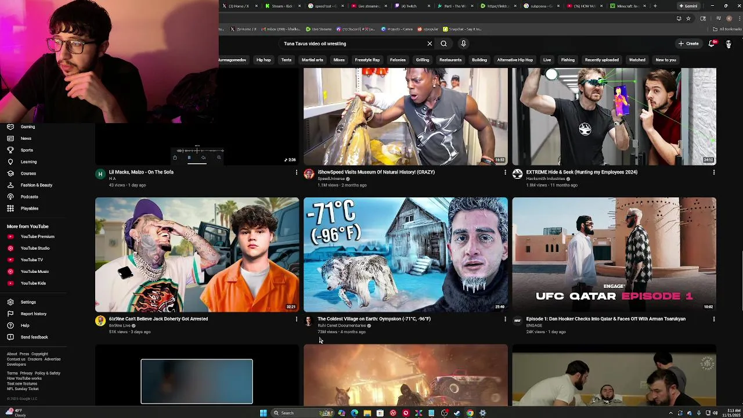743x418 pixels.
Task: Select the Hip hop filter chip
Action: (264, 60)
